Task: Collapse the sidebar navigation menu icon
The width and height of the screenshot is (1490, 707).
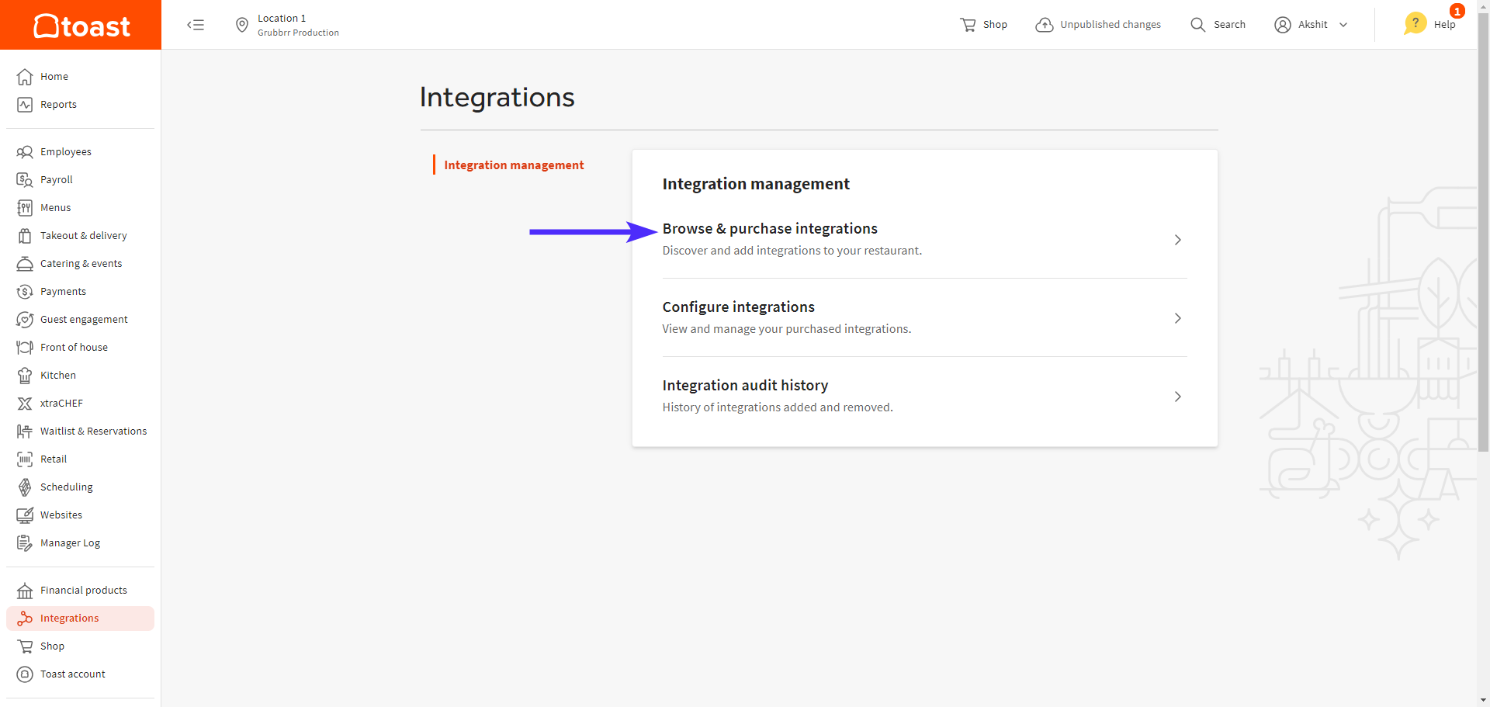Action: click(196, 25)
